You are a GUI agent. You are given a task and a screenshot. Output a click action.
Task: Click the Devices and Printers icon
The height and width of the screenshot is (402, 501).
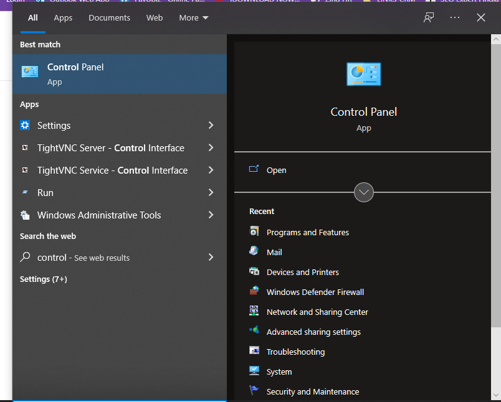pos(254,271)
